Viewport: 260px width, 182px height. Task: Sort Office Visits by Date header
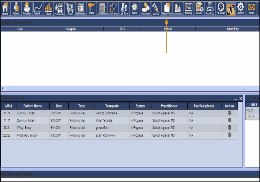(x=59, y=106)
